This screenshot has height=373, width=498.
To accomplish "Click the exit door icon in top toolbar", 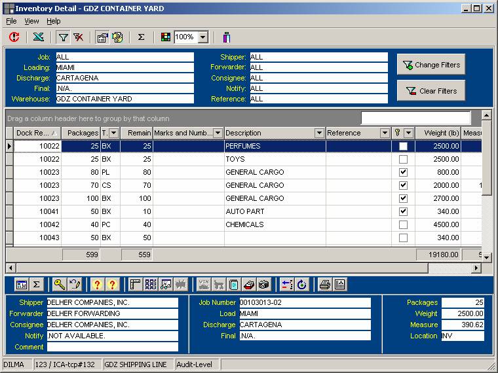I will [x=227, y=37].
